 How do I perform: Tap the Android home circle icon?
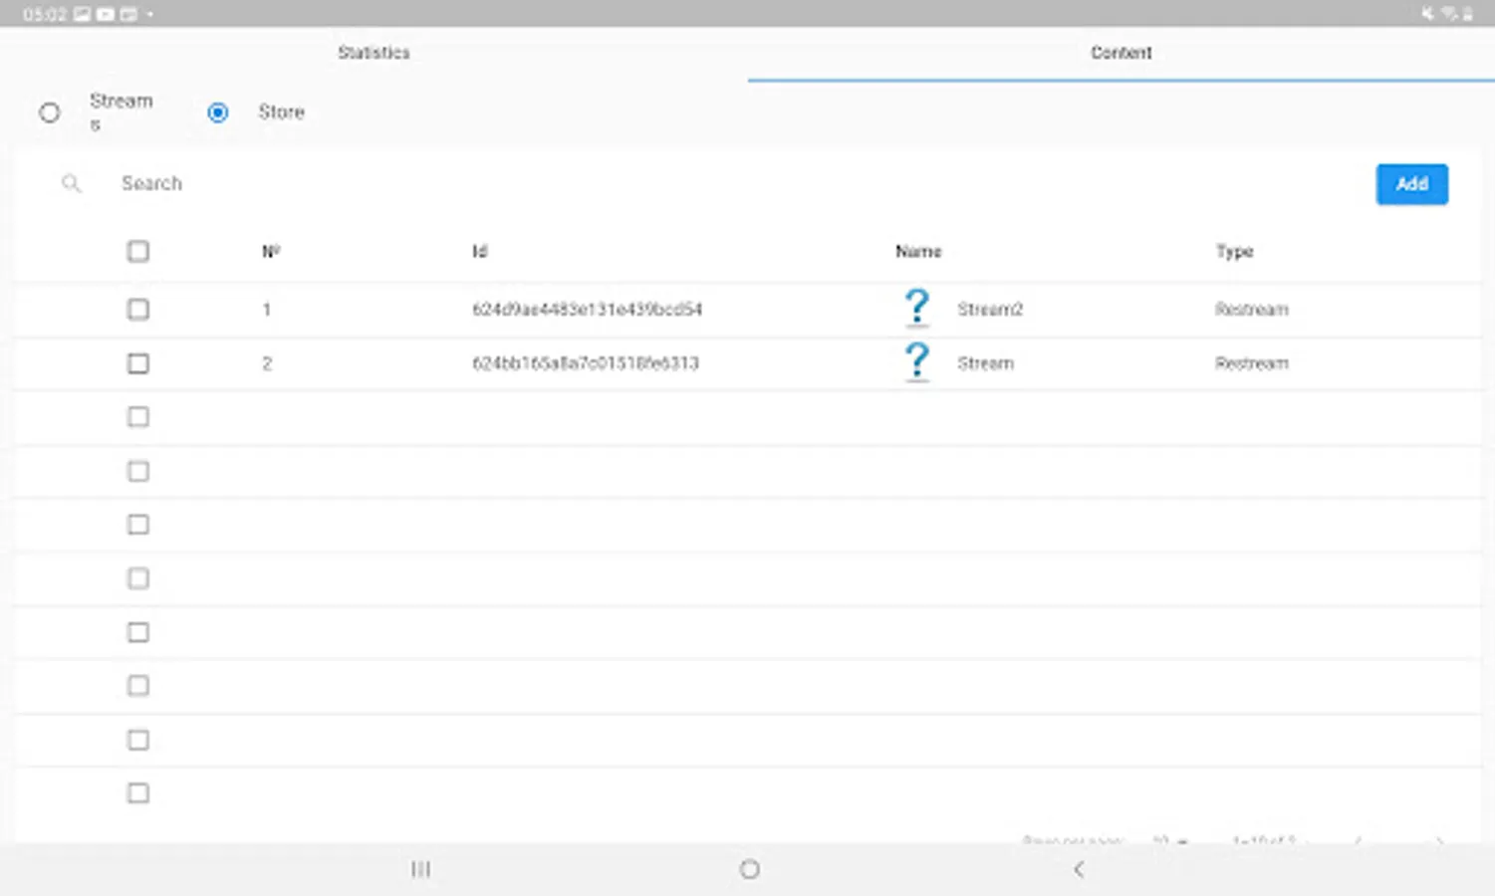coord(749,869)
